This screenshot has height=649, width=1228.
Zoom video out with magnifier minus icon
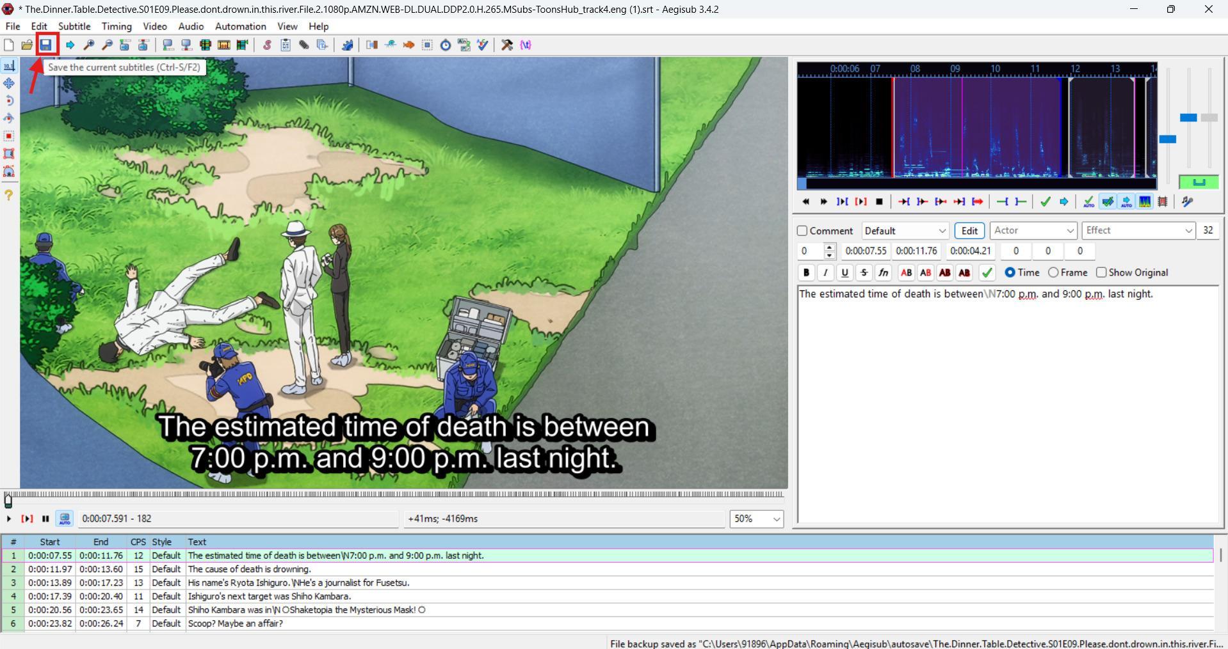(108, 45)
